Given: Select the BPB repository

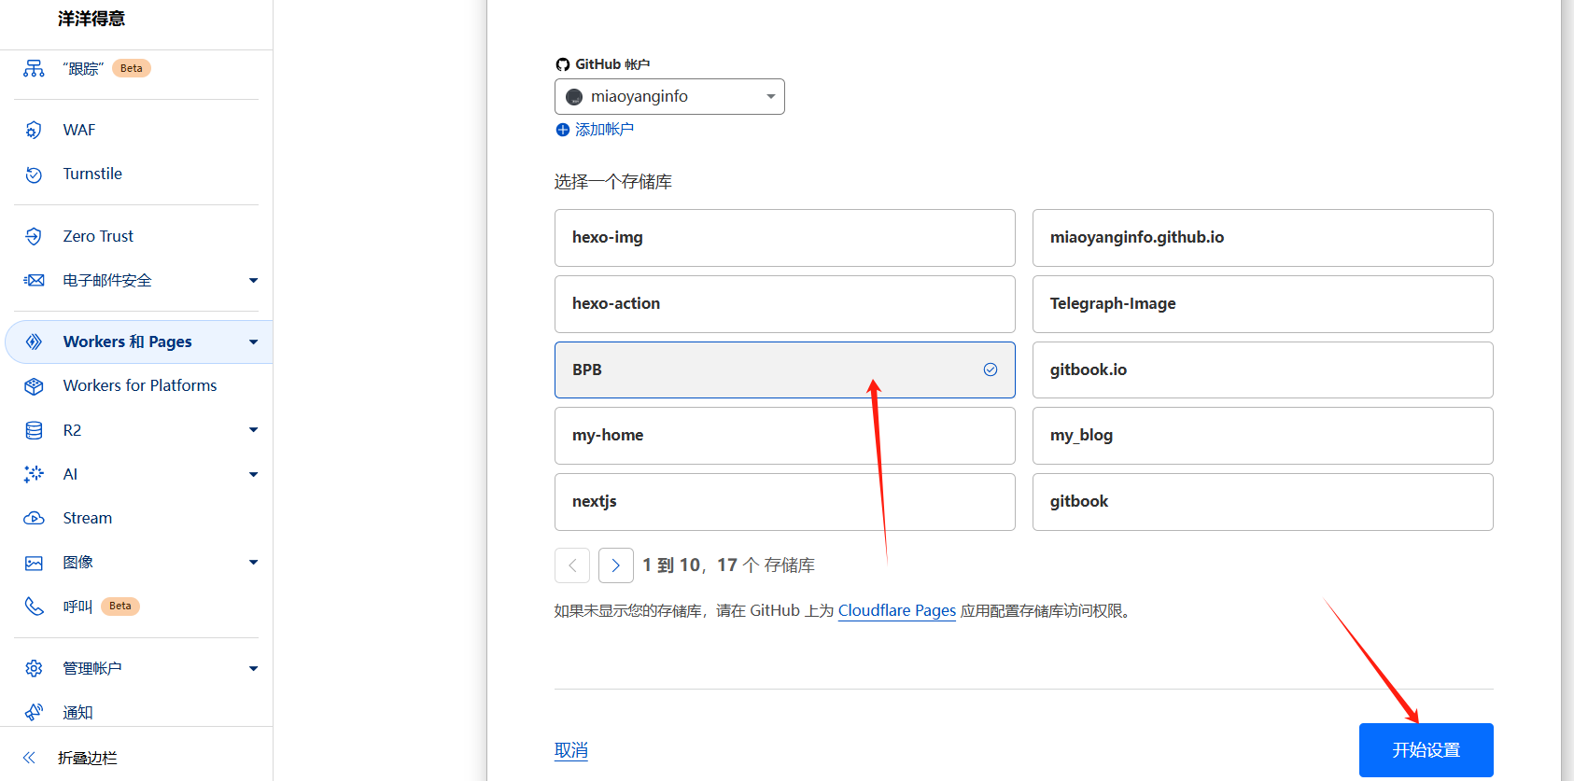Looking at the screenshot, I should click(784, 370).
